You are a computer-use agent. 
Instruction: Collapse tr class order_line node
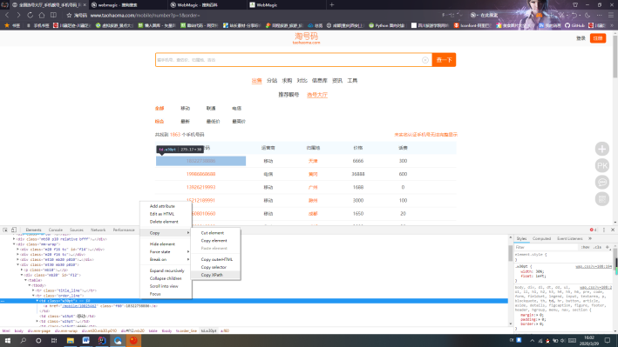(34, 296)
